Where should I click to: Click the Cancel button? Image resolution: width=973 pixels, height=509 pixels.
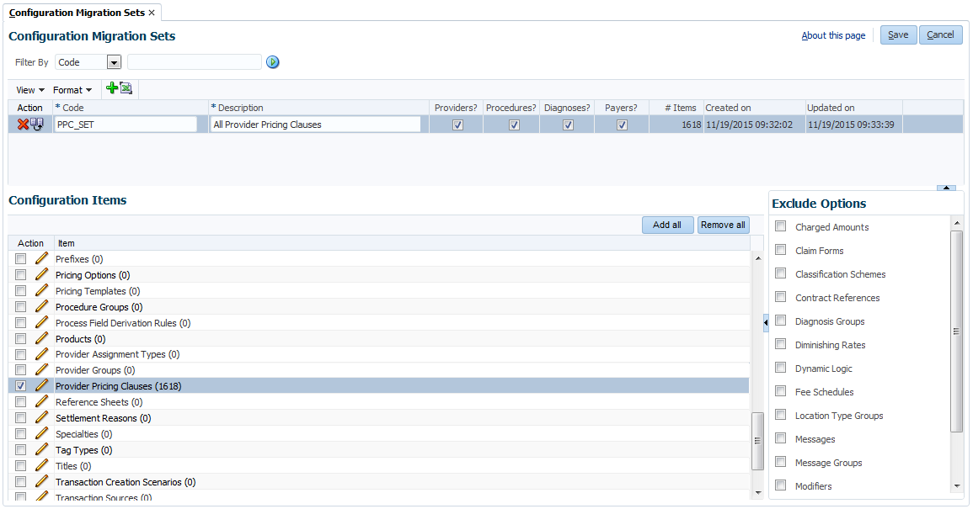940,34
